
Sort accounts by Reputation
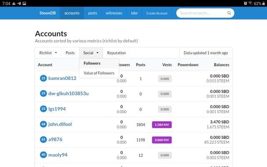tap(116, 53)
